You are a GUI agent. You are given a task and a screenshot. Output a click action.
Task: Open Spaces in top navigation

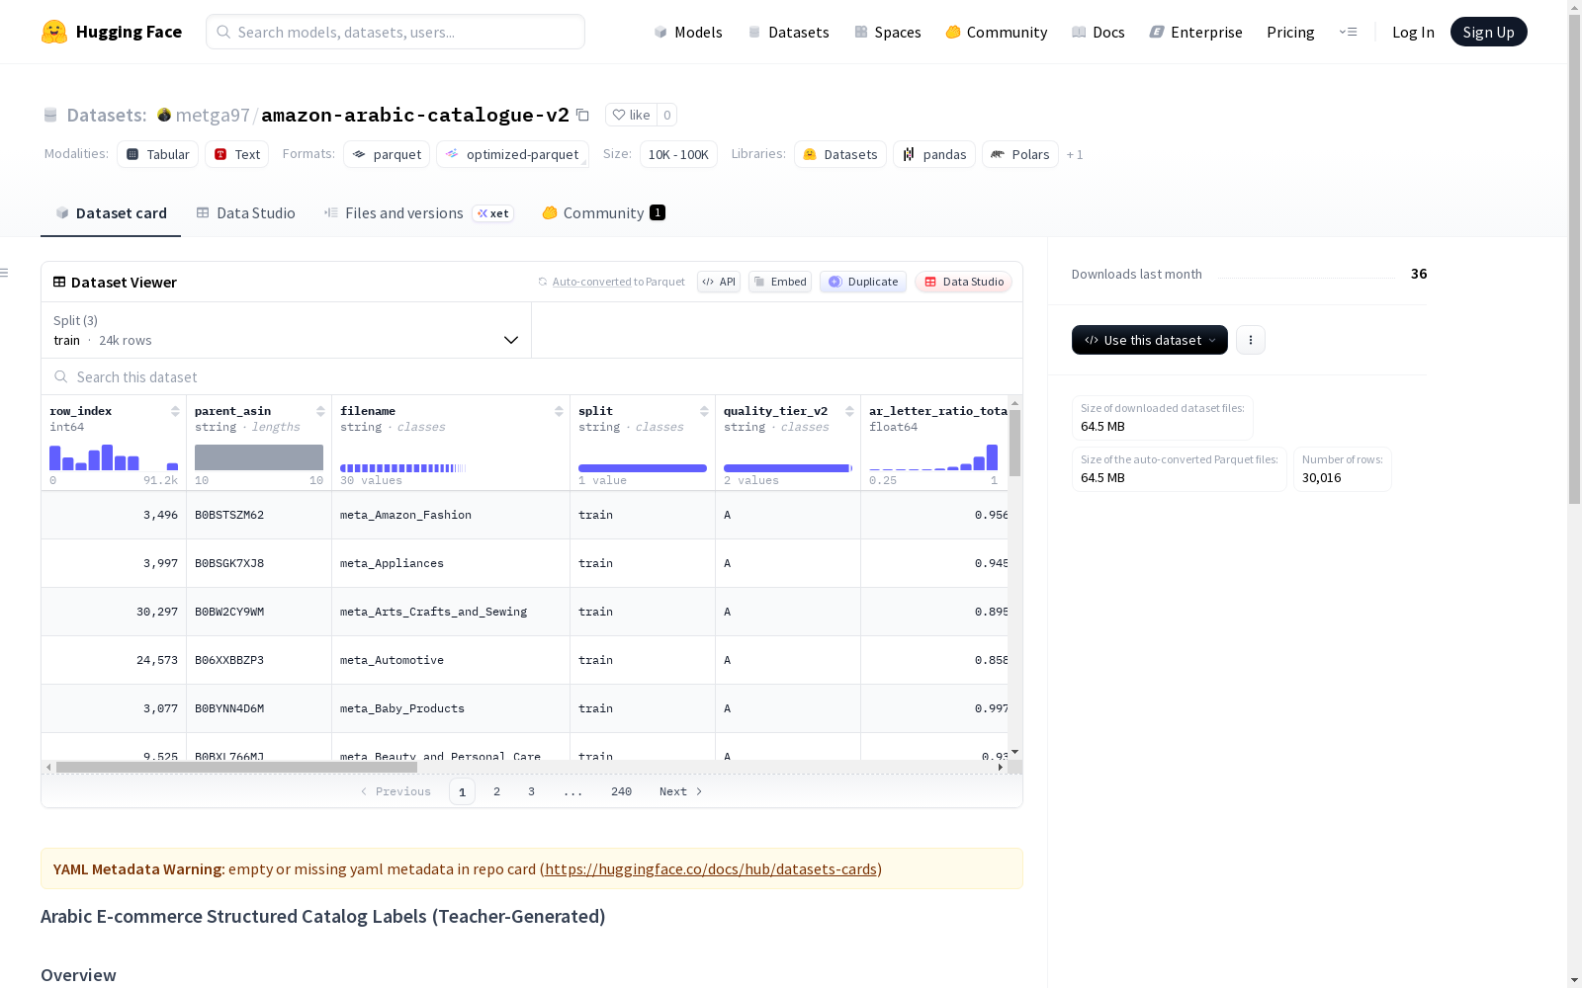pos(888,32)
